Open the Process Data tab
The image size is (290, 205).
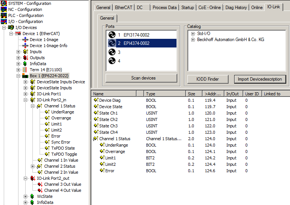tap(164, 8)
